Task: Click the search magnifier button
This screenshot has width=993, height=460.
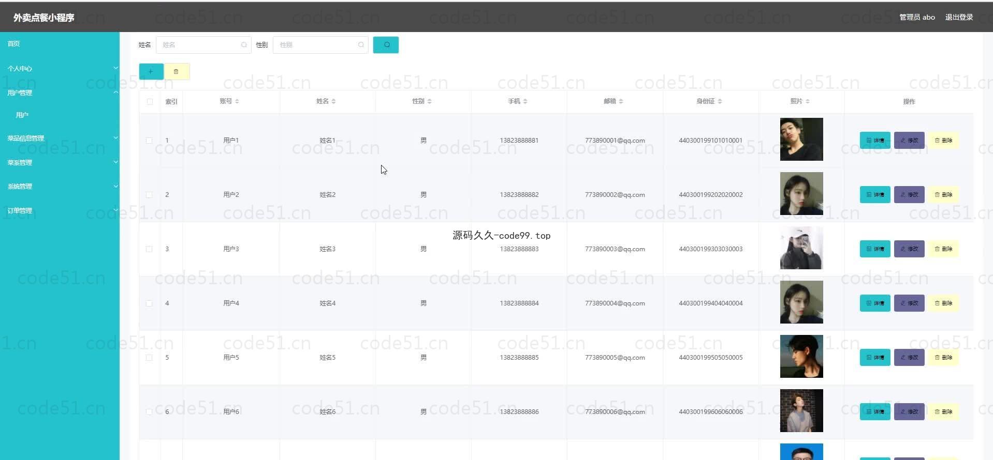Action: tap(386, 45)
